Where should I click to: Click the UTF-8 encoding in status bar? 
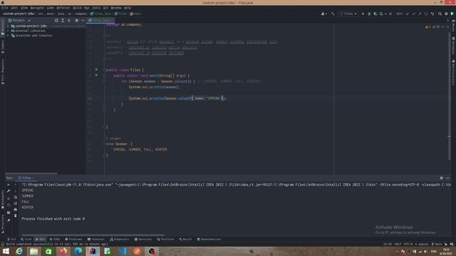(408, 244)
